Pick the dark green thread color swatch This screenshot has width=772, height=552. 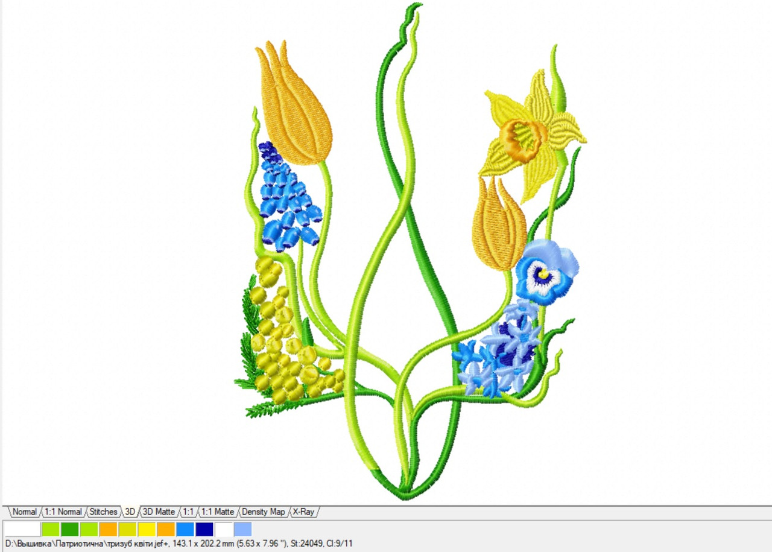(x=69, y=529)
